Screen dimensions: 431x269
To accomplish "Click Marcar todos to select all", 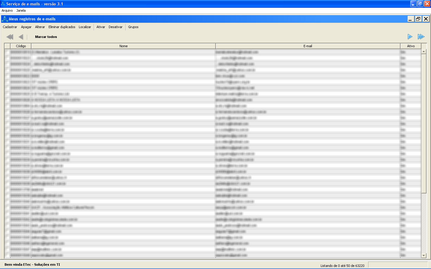I will [x=46, y=37].
